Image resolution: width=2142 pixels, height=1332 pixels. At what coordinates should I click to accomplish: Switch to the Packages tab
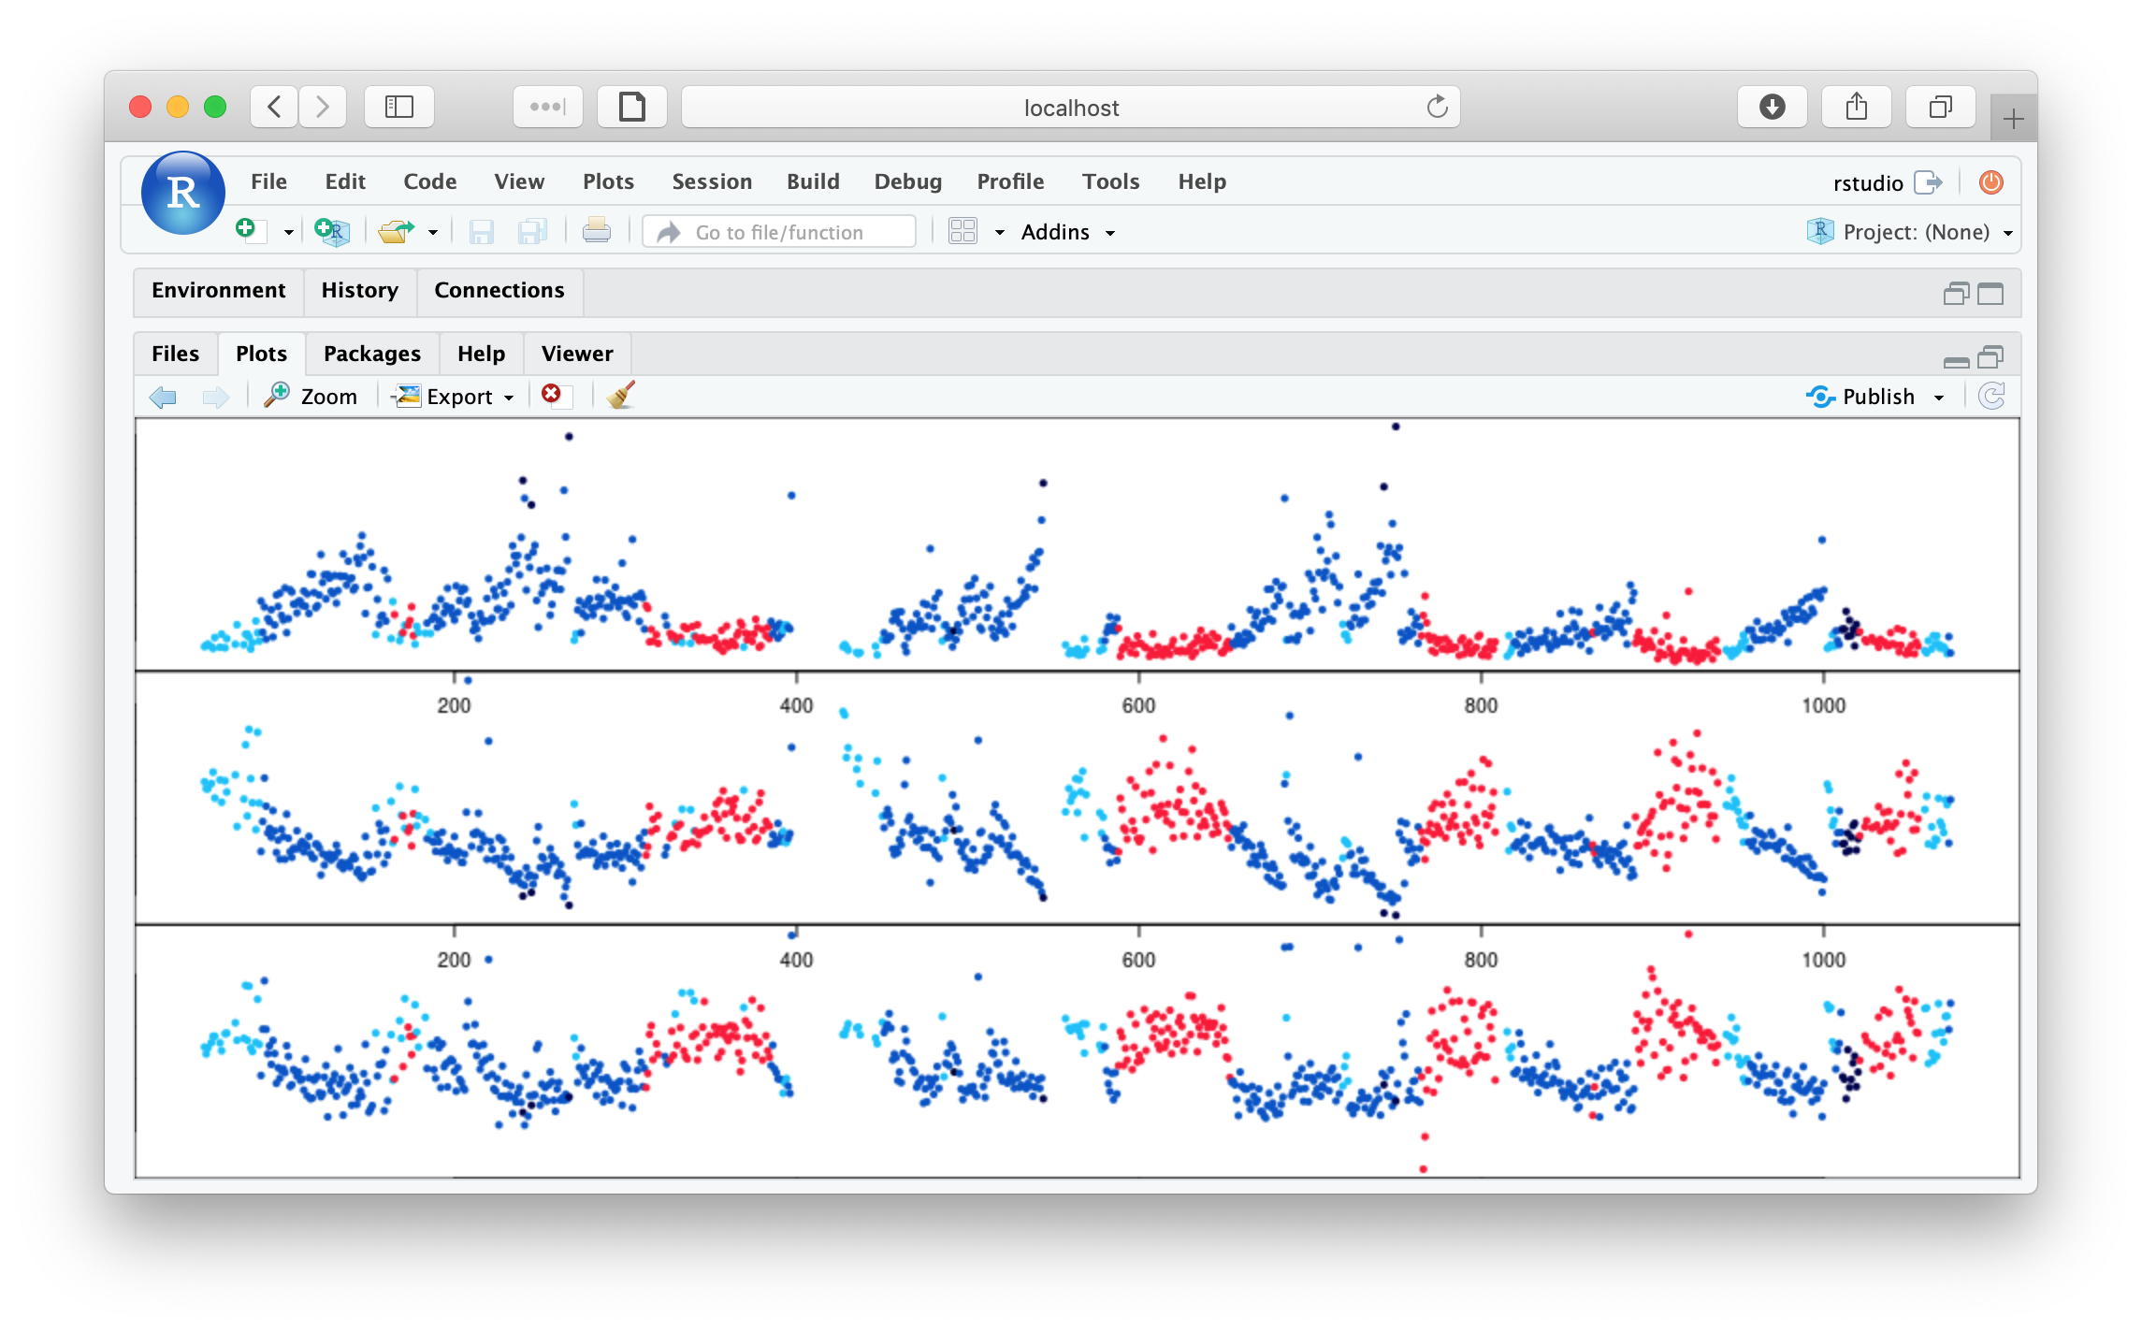(371, 354)
